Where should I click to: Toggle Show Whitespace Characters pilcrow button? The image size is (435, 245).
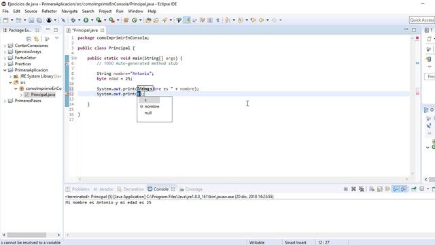(217, 20)
